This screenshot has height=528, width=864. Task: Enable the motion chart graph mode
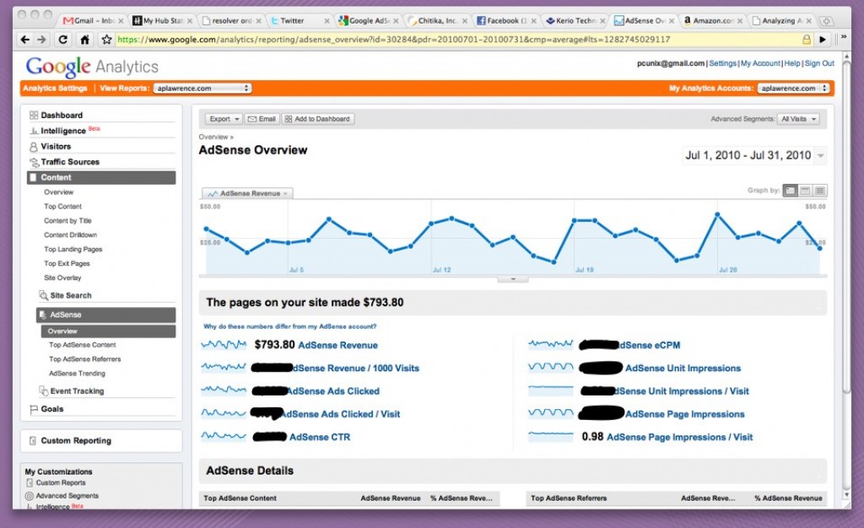(821, 191)
